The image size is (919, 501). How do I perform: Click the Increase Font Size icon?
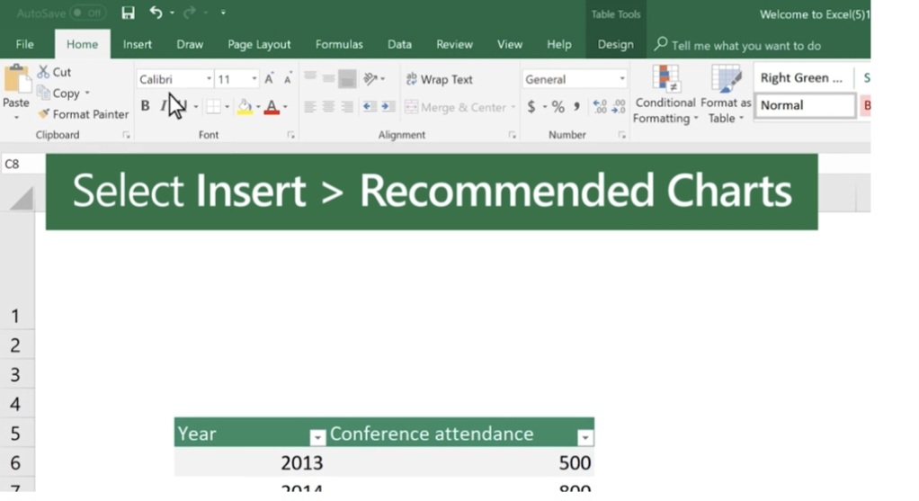coord(269,78)
